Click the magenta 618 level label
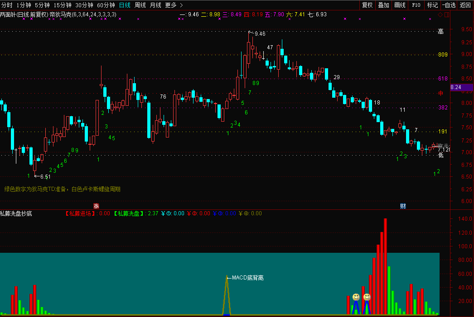Viewport: 474px width, 317px height. pyautogui.click(x=443, y=78)
